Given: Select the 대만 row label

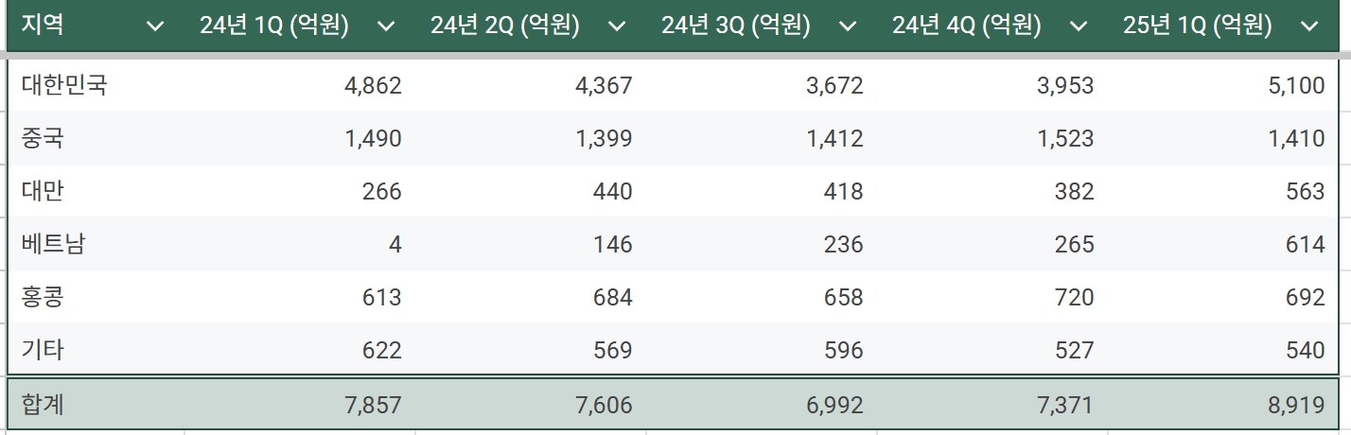Looking at the screenshot, I should point(43,192).
